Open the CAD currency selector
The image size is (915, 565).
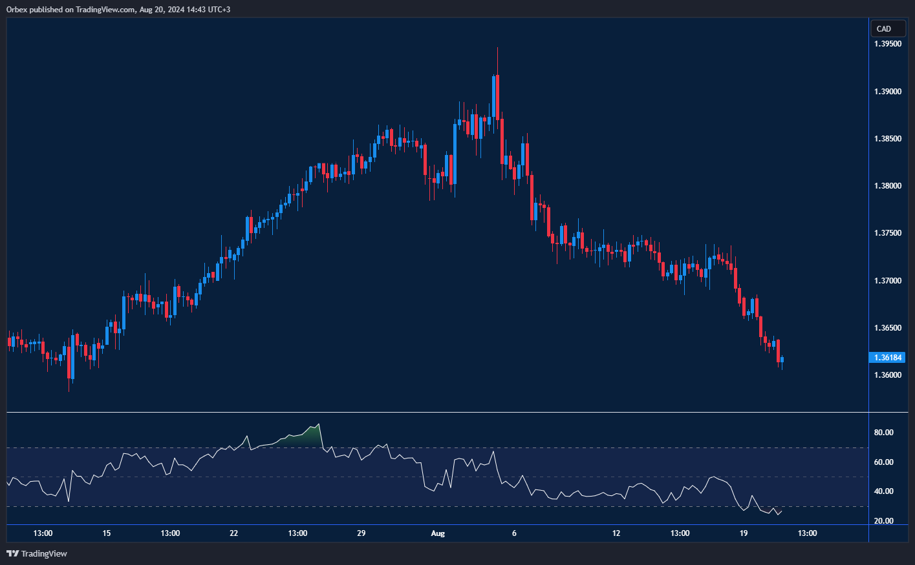click(x=887, y=29)
